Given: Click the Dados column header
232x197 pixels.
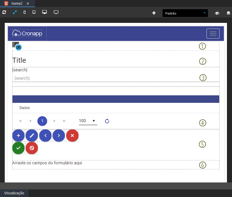Looking at the screenshot, I should (25, 108).
